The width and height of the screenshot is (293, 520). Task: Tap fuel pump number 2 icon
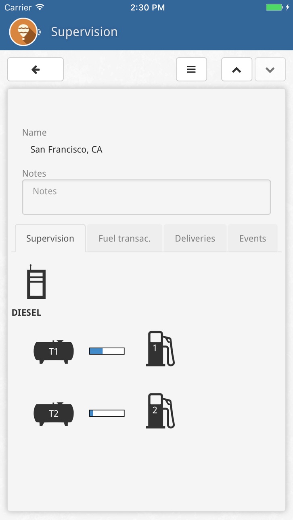point(160,411)
